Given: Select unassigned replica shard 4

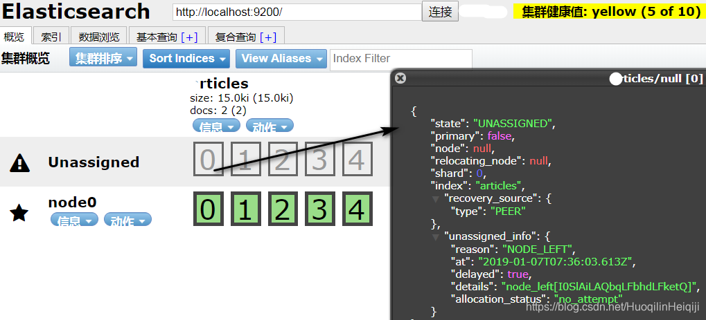Looking at the screenshot, I should pos(357,159).
